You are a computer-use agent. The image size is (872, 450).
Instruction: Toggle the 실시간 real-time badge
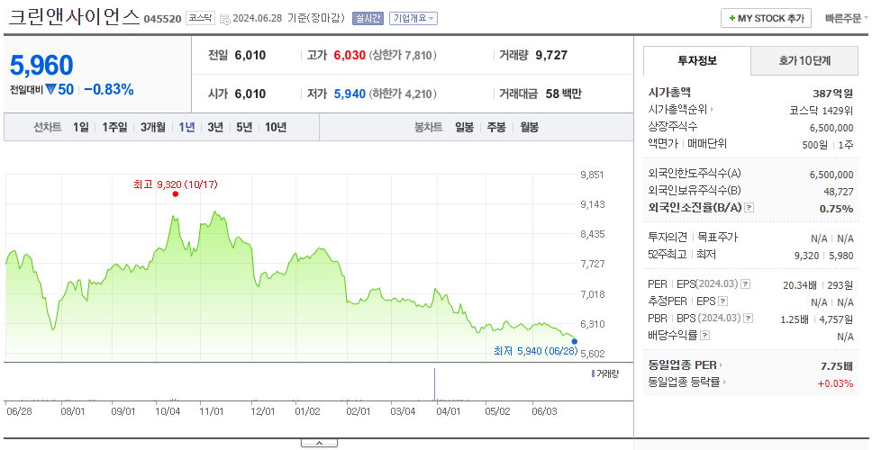[368, 18]
